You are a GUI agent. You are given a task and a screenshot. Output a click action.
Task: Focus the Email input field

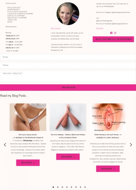[68, 57]
